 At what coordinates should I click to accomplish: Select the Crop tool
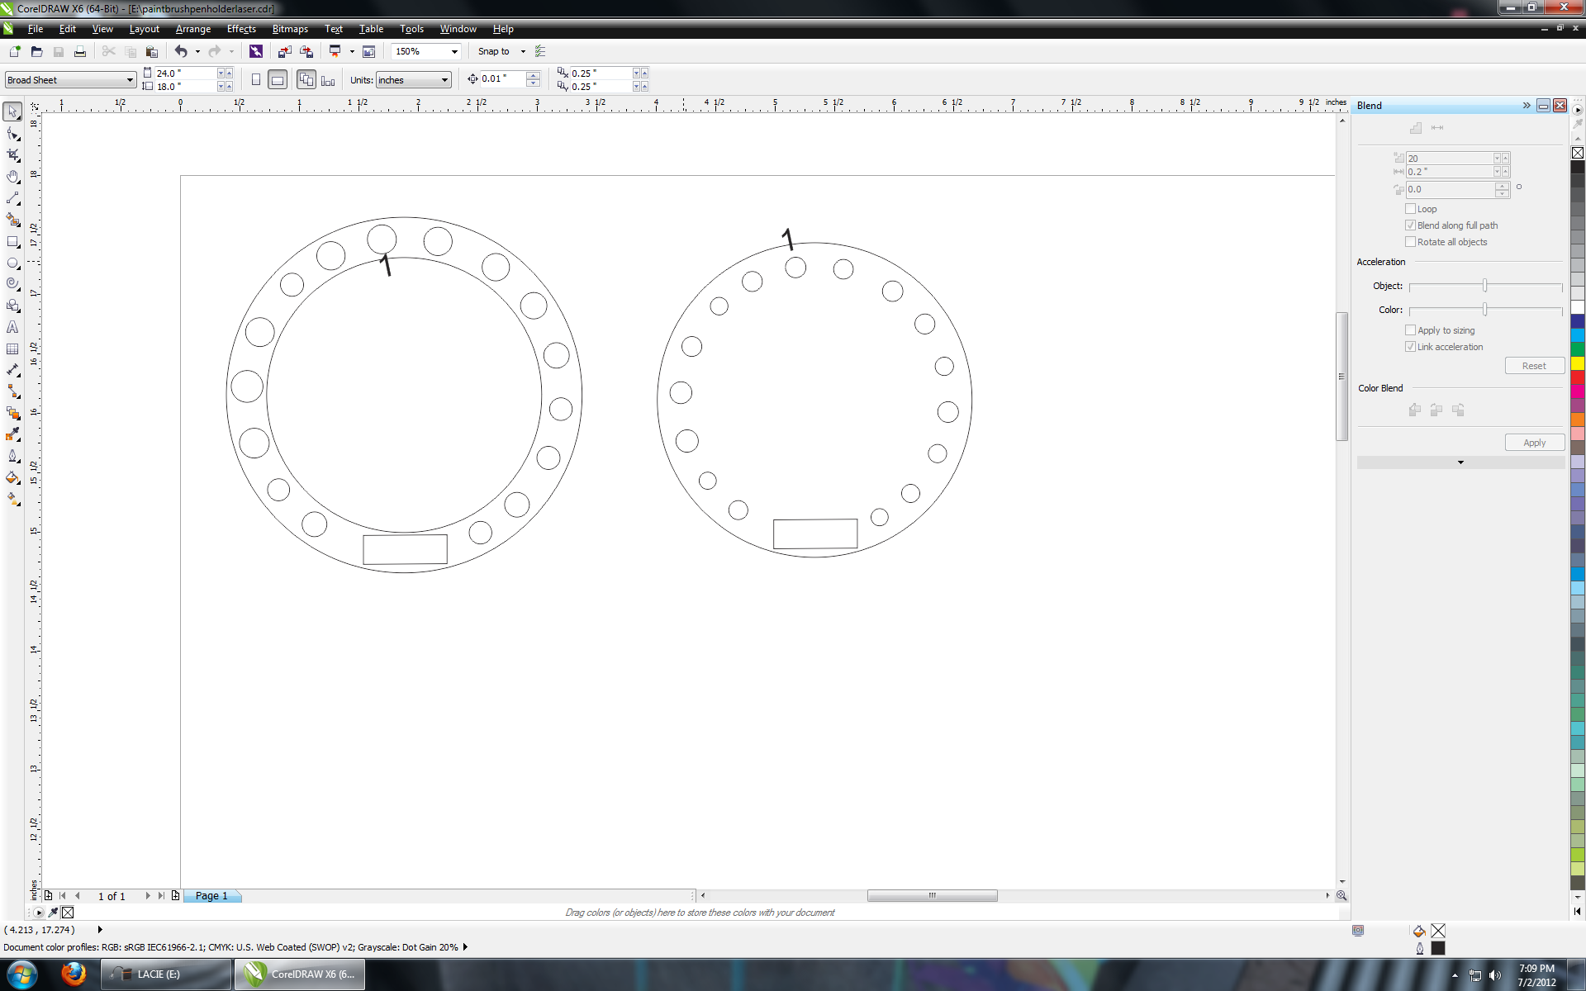tap(12, 155)
